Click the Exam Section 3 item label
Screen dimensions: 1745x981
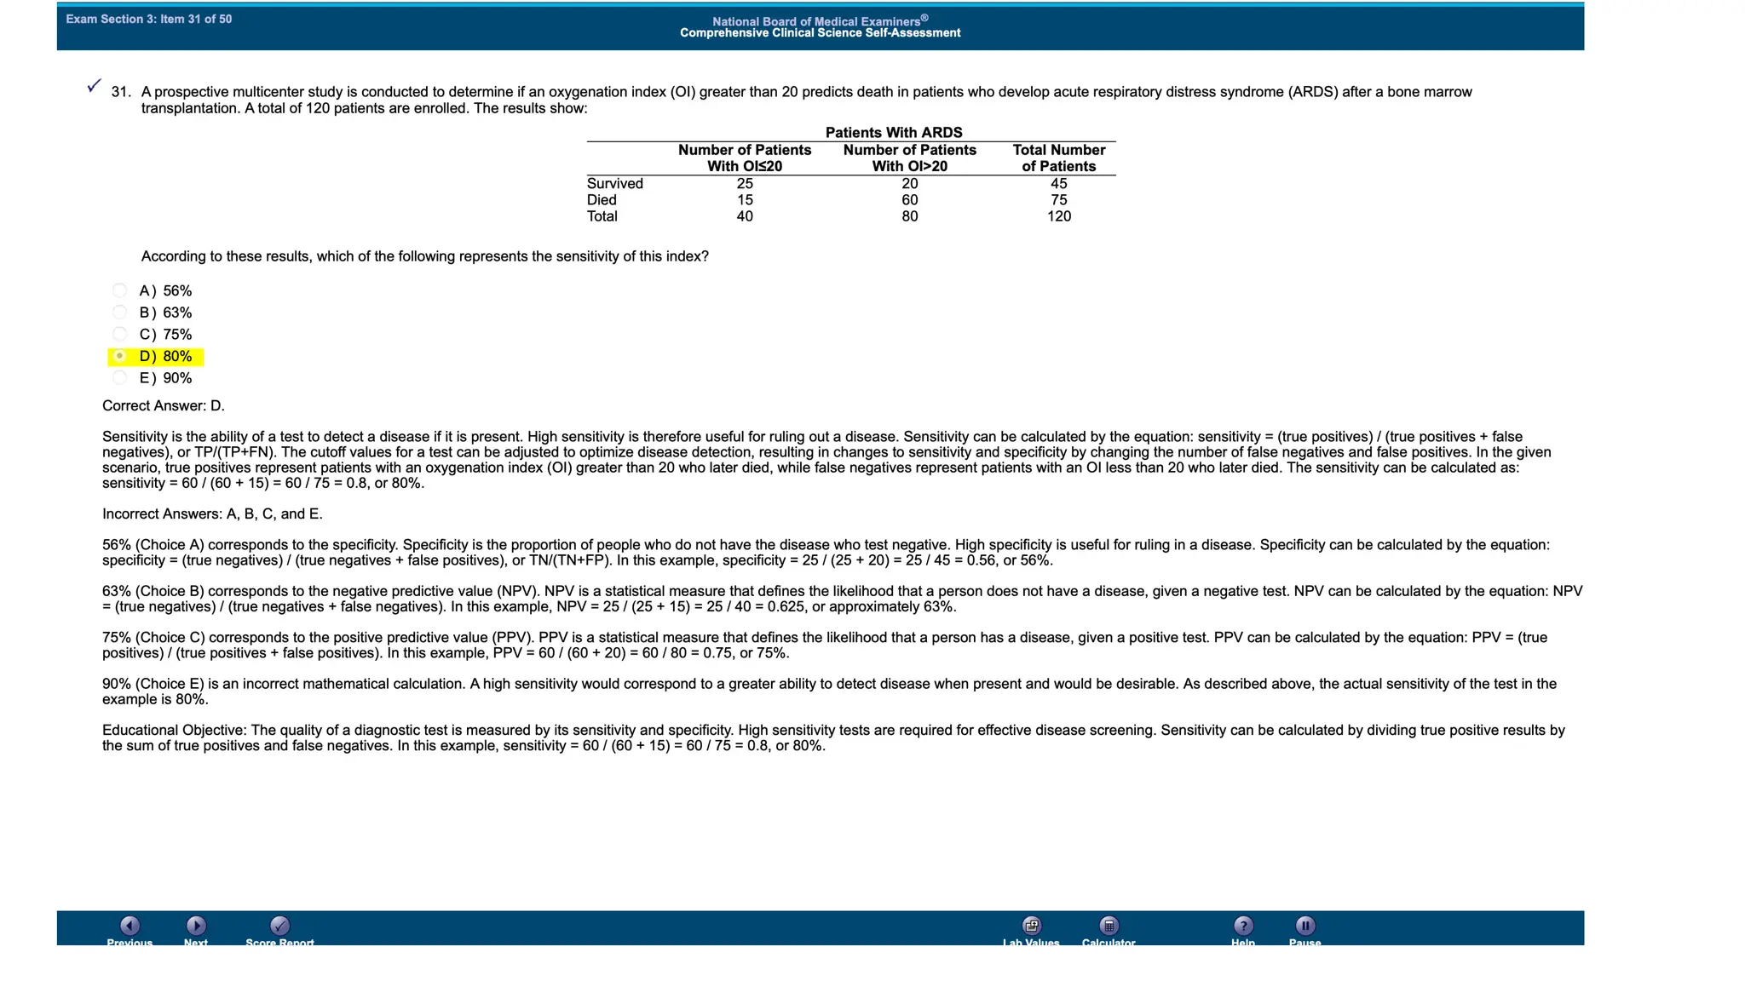coord(149,19)
